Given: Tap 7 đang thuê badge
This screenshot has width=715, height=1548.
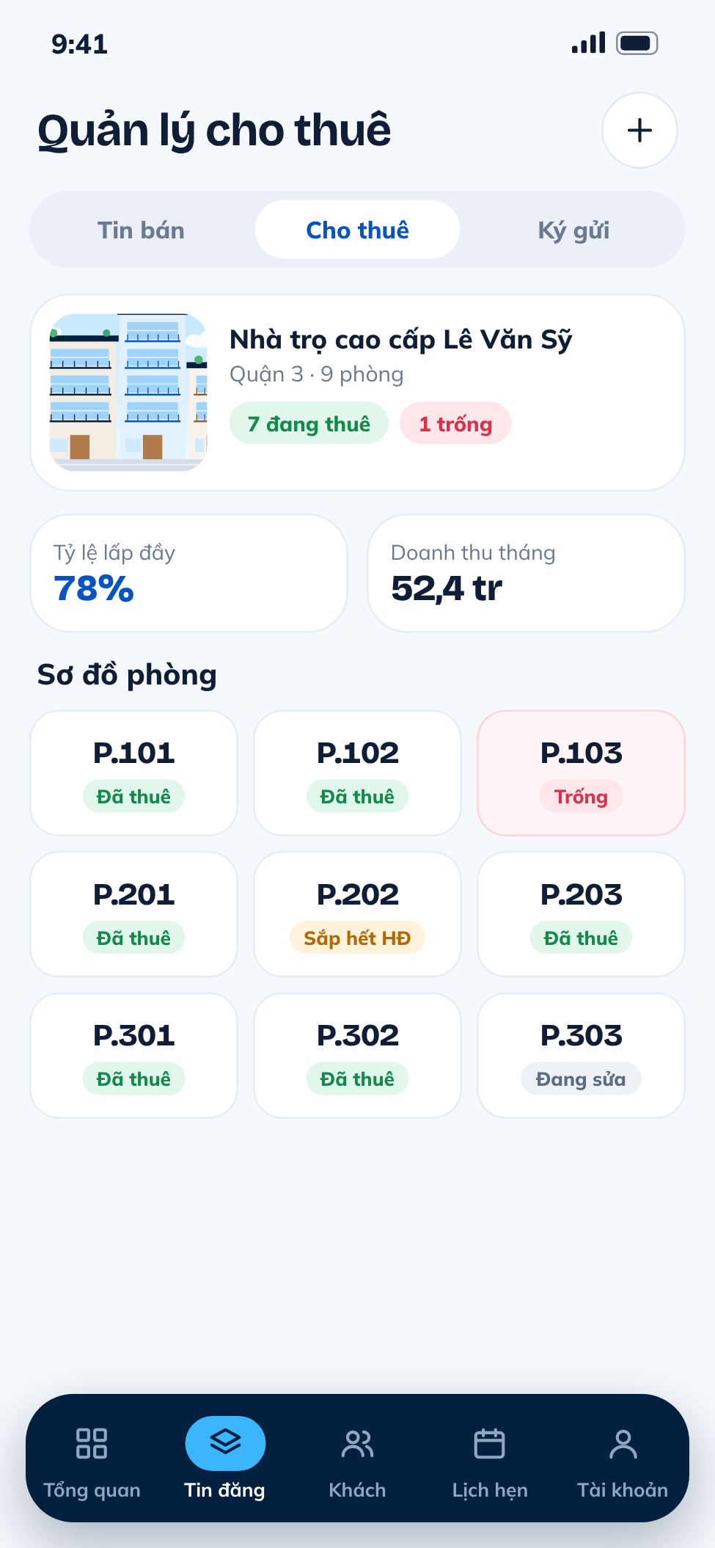Looking at the screenshot, I should coord(309,423).
